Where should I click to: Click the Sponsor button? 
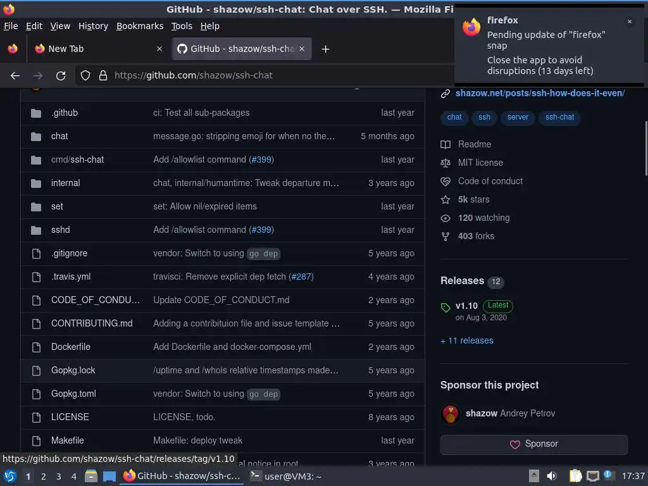pyautogui.click(x=534, y=444)
